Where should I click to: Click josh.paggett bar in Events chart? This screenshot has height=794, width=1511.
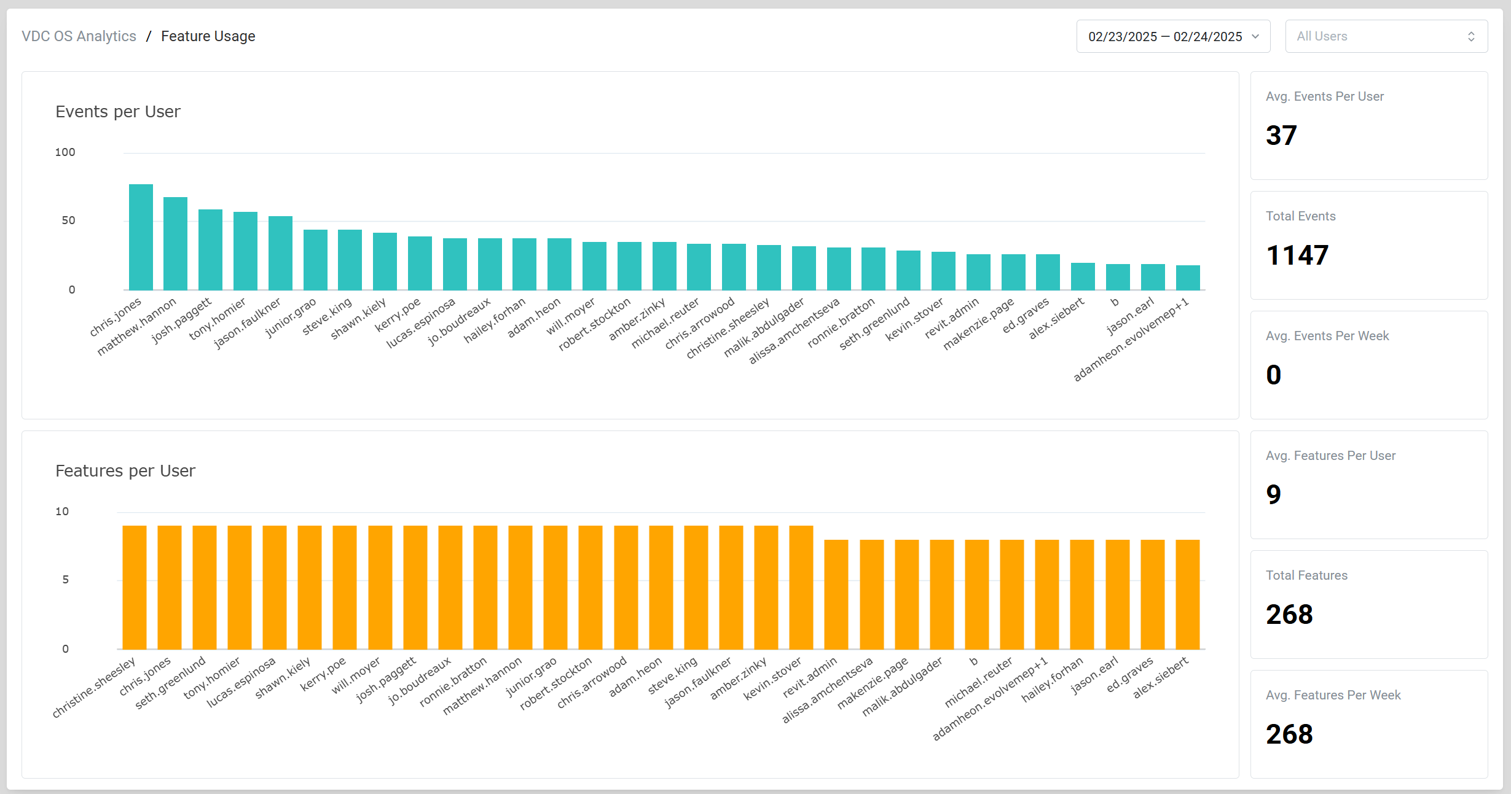pyautogui.click(x=210, y=250)
